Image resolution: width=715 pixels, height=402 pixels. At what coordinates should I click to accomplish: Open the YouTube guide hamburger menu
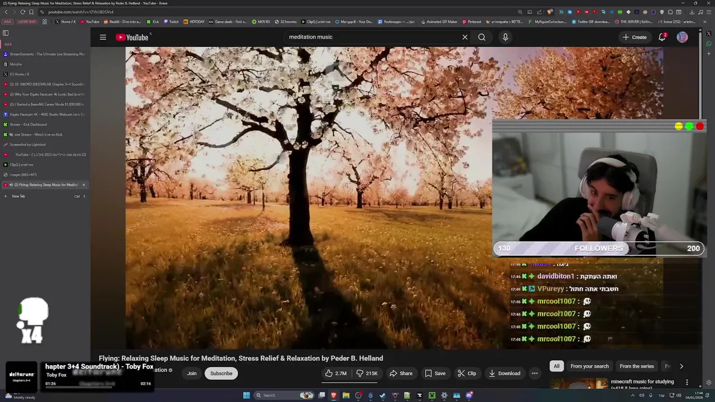(x=103, y=37)
